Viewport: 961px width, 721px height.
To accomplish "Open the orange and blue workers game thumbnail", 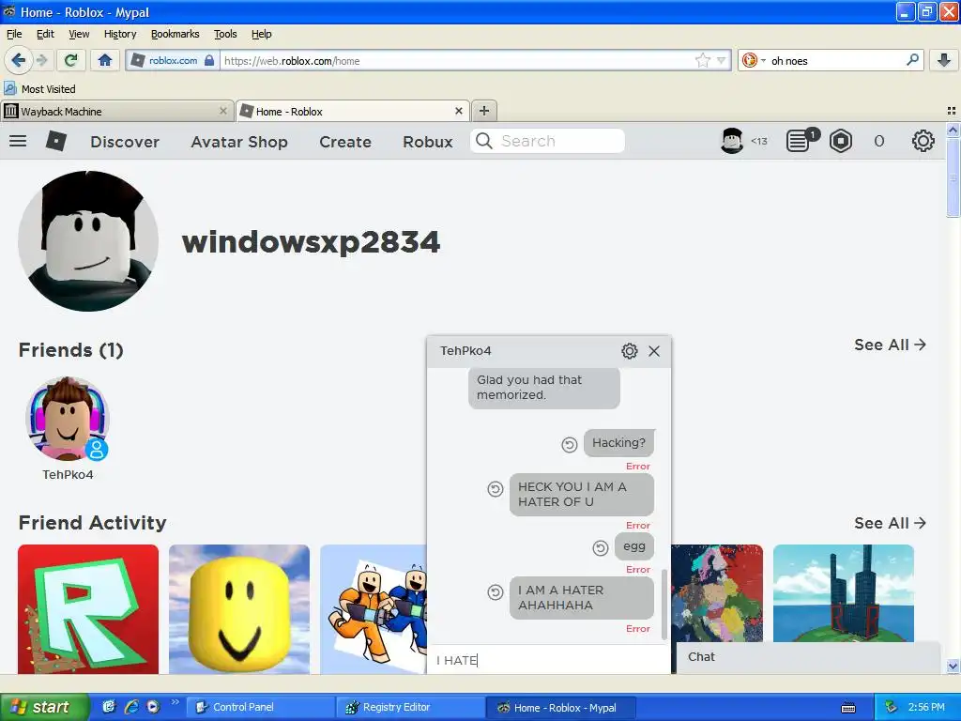I will coord(374,608).
